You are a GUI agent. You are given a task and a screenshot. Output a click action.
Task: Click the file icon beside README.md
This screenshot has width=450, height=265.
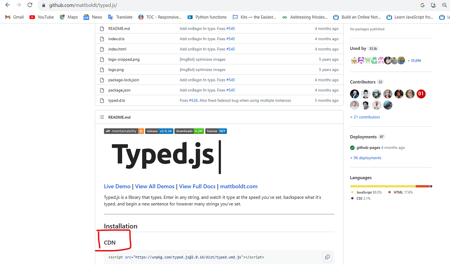point(101,28)
